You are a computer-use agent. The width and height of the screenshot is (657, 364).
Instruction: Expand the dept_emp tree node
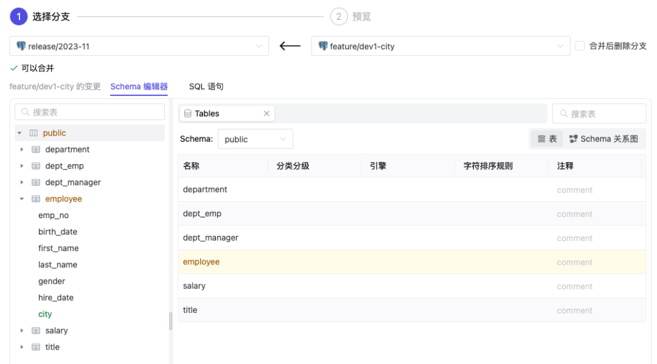(22, 166)
